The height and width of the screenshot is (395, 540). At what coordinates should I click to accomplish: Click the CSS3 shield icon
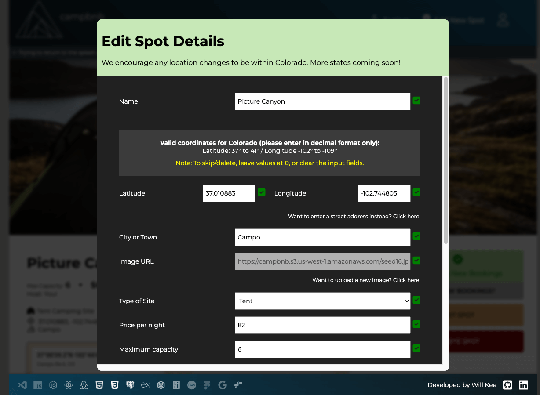tap(115, 385)
